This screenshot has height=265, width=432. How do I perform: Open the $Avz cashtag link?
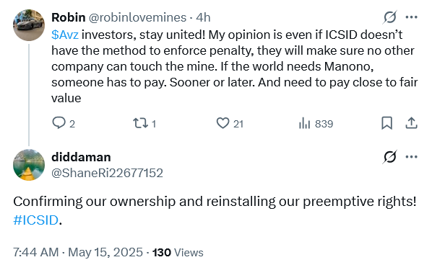pos(65,35)
